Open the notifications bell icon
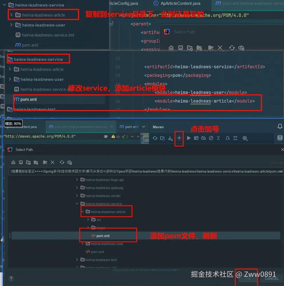The height and width of the screenshot is (286, 284). pos(280,126)
